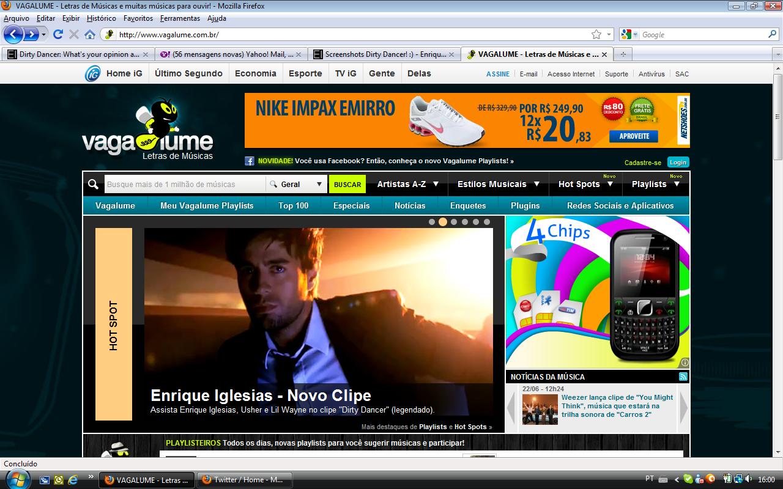The image size is (783, 489).
Task: Select the third carousel dot
Action: 454,222
